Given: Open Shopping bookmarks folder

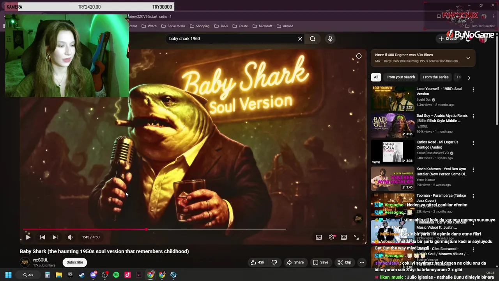Looking at the screenshot, I should [x=200, y=26].
